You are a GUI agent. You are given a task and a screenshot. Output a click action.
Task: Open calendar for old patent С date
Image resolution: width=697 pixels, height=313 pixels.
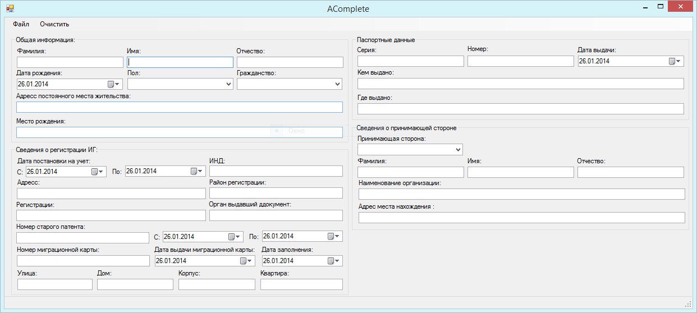[x=234, y=237]
